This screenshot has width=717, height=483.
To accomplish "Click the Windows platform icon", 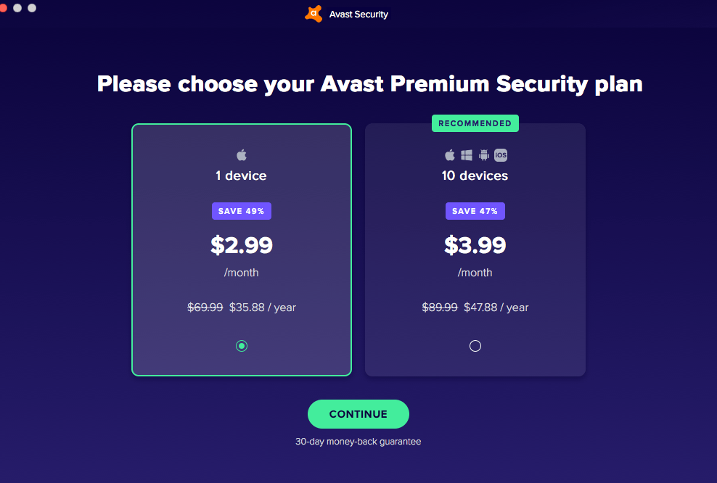I will coord(466,154).
